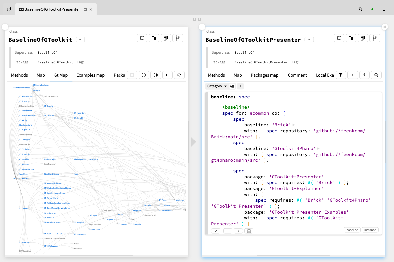Select the GT Inspector graph node
394x262 pixels.
[109, 219]
